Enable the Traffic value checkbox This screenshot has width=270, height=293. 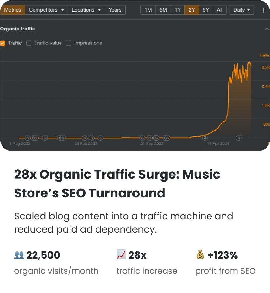[29, 43]
